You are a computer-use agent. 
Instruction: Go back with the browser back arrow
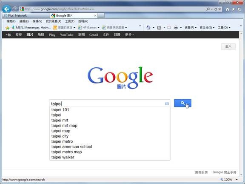(x=6, y=9)
